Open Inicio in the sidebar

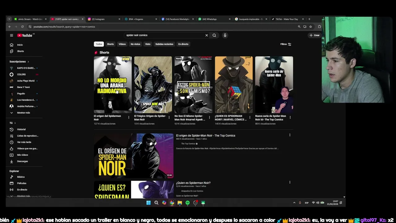pos(20,45)
